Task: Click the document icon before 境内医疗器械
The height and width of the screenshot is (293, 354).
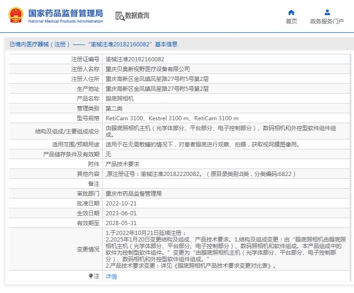Action: click(12, 44)
